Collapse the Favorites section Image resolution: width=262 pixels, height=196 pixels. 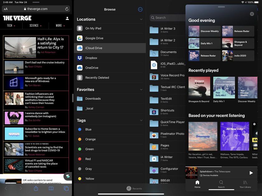click(x=141, y=90)
